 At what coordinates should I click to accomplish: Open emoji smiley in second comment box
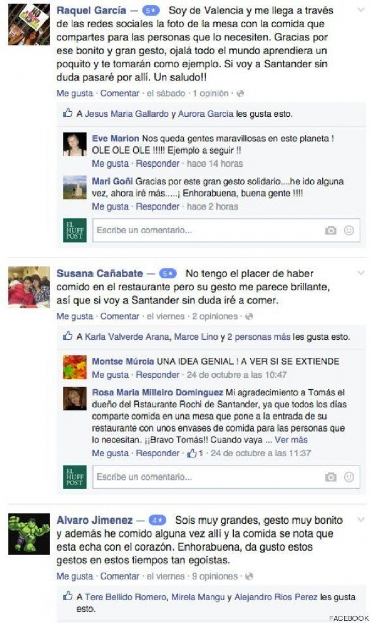coord(349,477)
